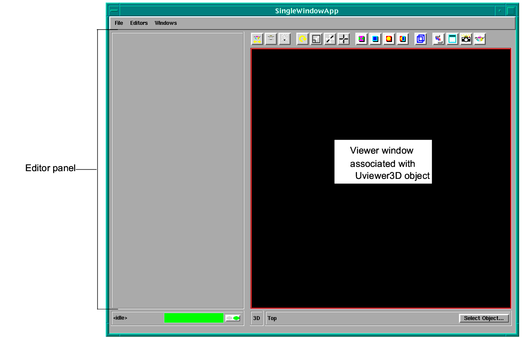Open the File menu
The width and height of the screenshot is (529, 338).
(119, 23)
